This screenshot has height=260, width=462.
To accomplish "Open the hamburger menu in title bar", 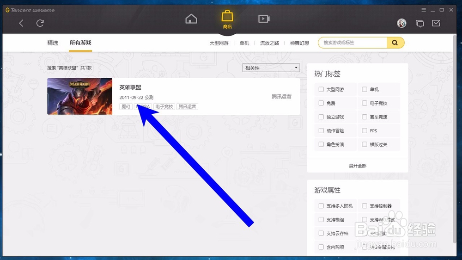I will click(424, 10).
